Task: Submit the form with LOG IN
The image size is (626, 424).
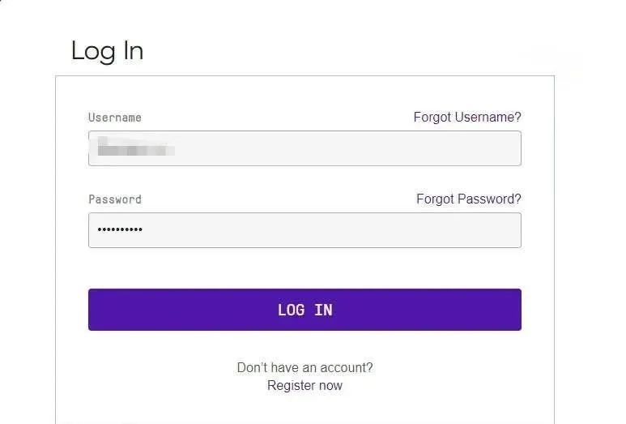Action: click(304, 310)
